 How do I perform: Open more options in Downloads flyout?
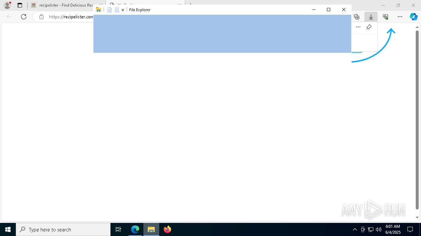click(x=358, y=27)
